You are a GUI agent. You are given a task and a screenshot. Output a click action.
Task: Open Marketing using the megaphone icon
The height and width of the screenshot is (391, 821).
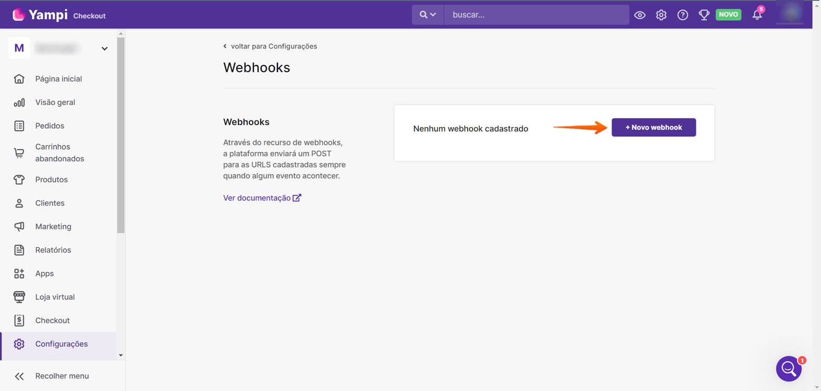click(x=19, y=226)
